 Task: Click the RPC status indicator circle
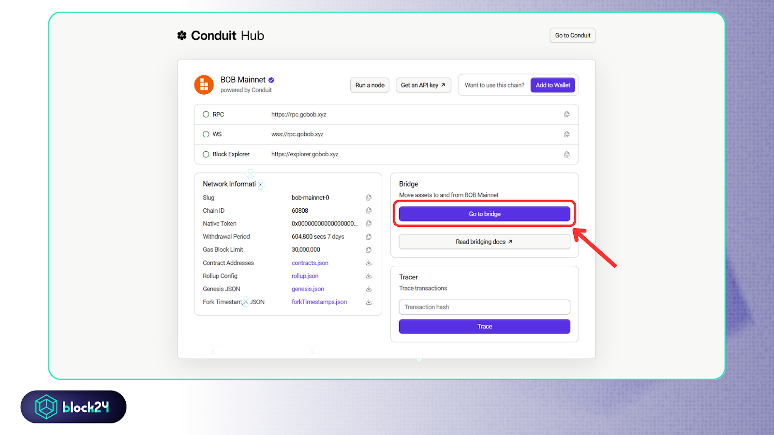[206, 115]
